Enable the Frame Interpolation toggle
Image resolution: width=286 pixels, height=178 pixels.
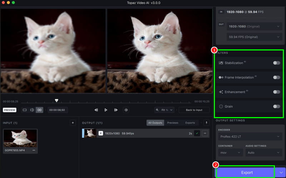coord(276,77)
